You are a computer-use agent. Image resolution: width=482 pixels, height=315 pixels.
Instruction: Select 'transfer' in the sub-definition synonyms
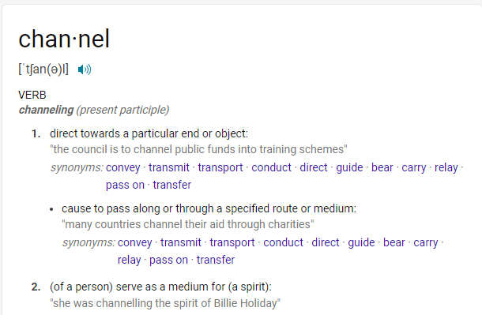(x=216, y=260)
